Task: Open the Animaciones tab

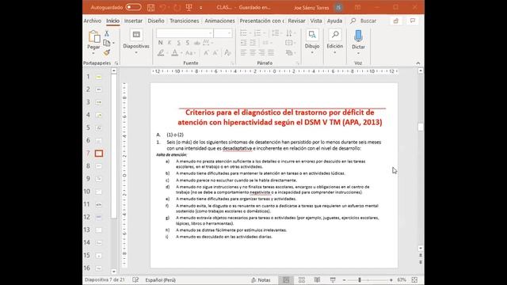Action: pyautogui.click(x=219, y=21)
